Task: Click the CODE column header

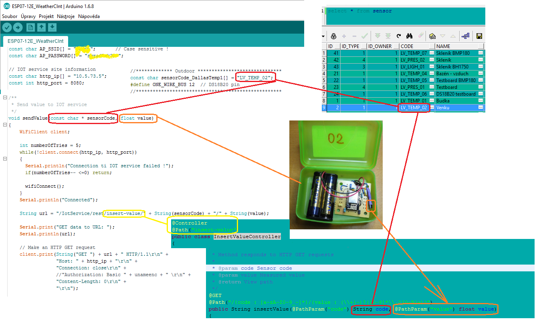Action: 417,46
